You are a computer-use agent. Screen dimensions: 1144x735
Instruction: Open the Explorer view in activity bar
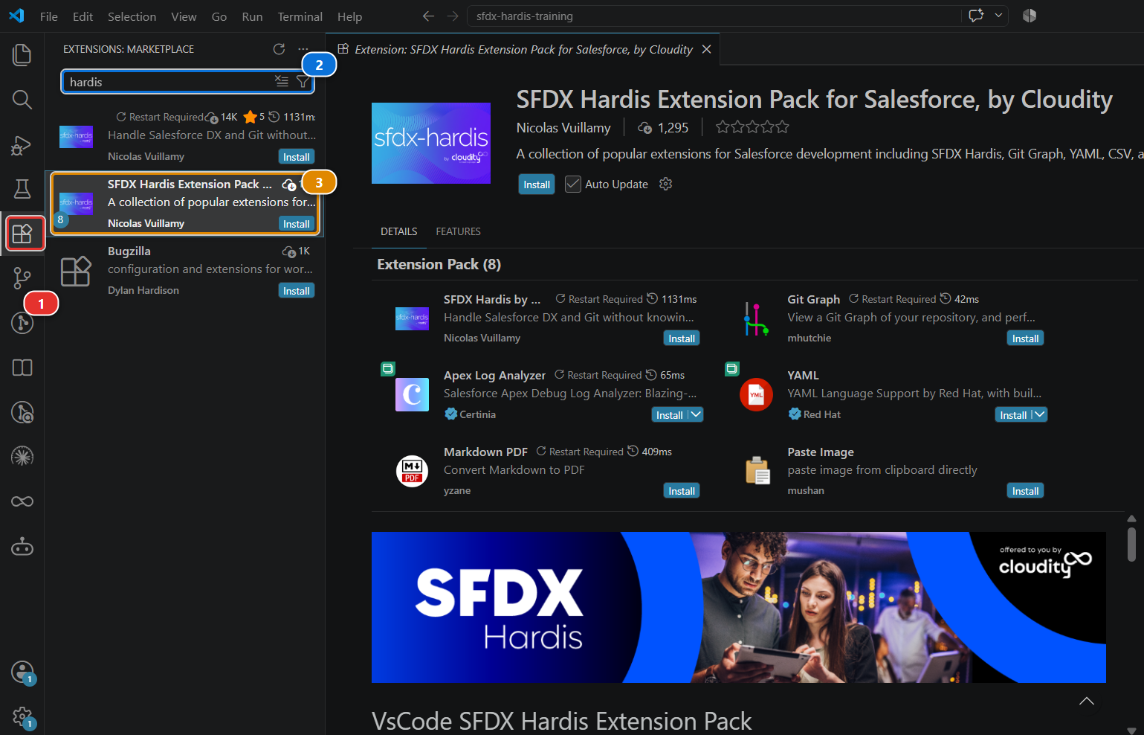coord(22,54)
